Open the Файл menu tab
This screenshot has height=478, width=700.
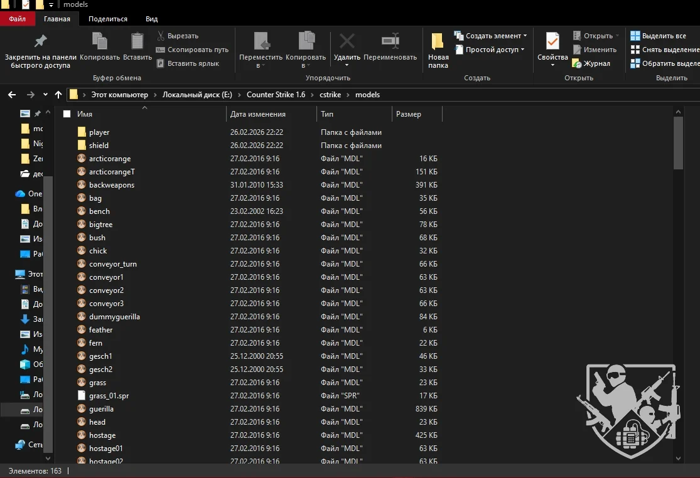point(17,19)
